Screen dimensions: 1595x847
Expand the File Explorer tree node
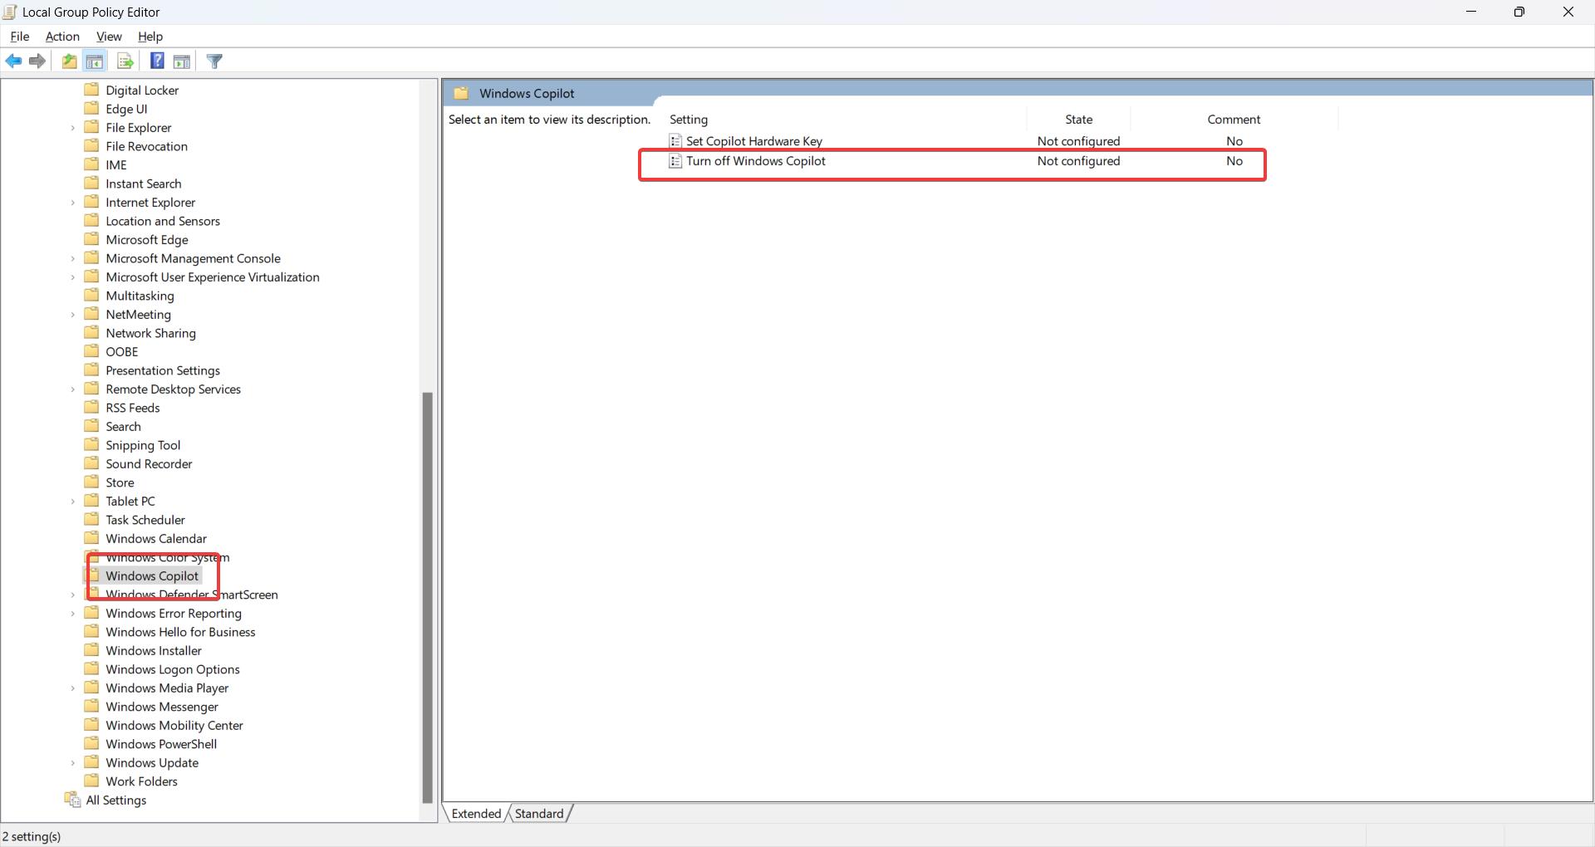[x=73, y=128]
